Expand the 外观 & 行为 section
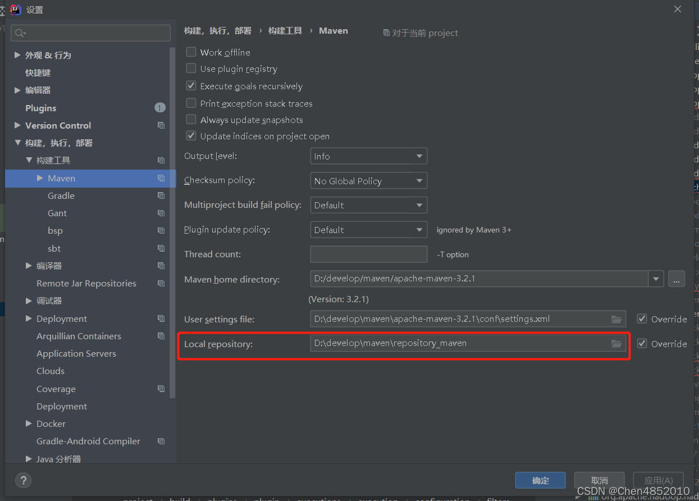The image size is (699, 501). (x=17, y=55)
